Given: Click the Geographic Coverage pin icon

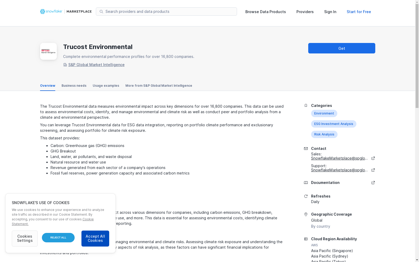Looking at the screenshot, I should coord(306,214).
